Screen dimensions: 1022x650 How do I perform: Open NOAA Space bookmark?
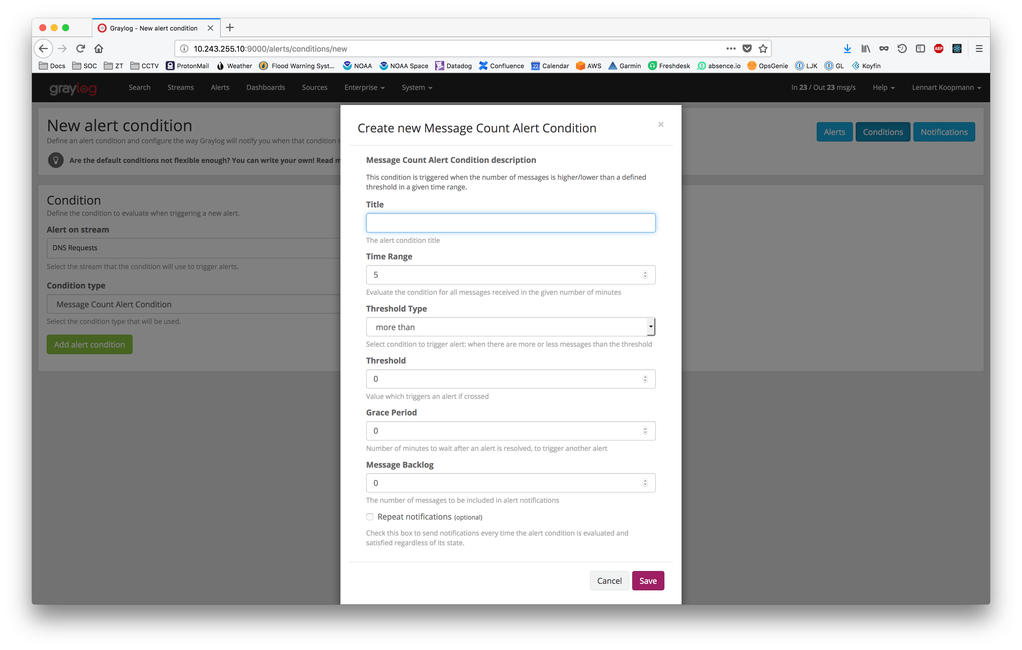tap(403, 66)
